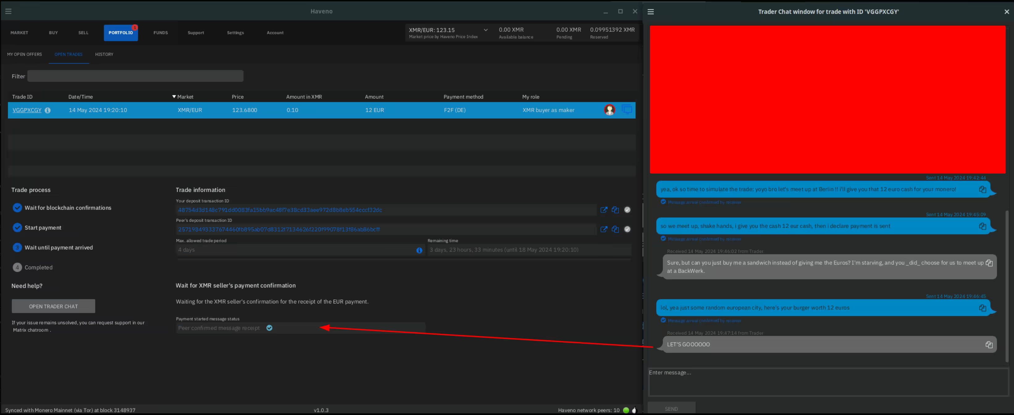Go to the Funds menu
Viewport: 1014px width, 415px height.
[160, 33]
